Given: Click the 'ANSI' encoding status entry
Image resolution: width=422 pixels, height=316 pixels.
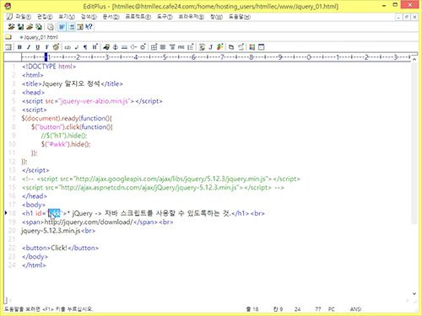Looking at the screenshot, I should 355,309.
